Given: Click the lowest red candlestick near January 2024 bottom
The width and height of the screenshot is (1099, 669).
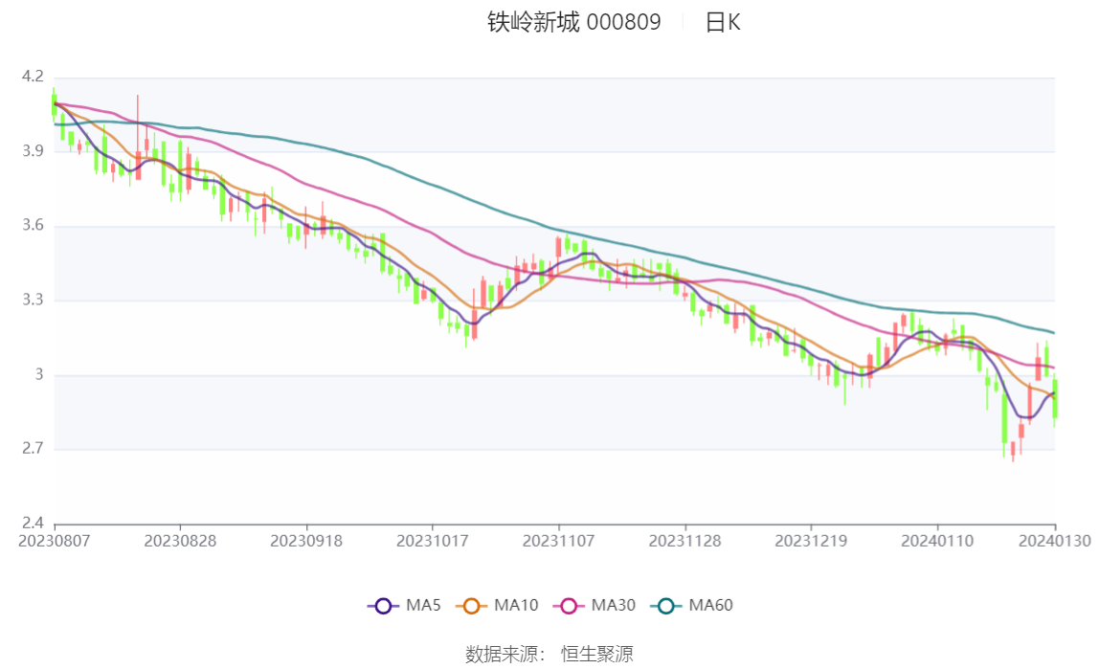Looking at the screenshot, I should point(1013,450).
